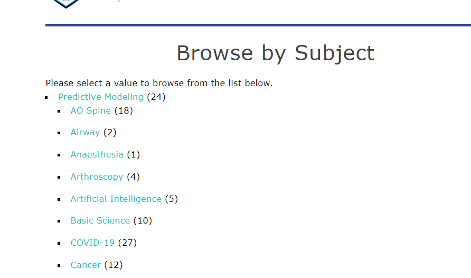471x278 pixels.
Task: Click the blue horizontal divider line
Action: [258, 25]
